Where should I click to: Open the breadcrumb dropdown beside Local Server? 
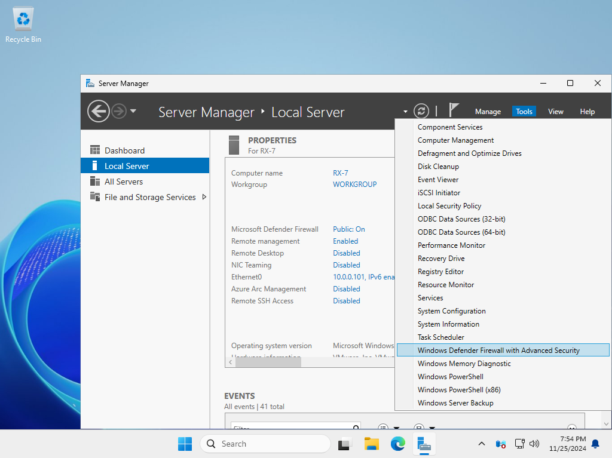point(405,111)
